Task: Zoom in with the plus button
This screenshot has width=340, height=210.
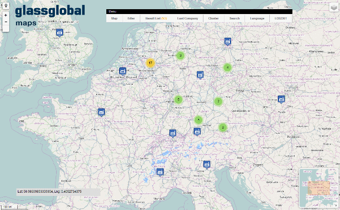Action: 6,15
